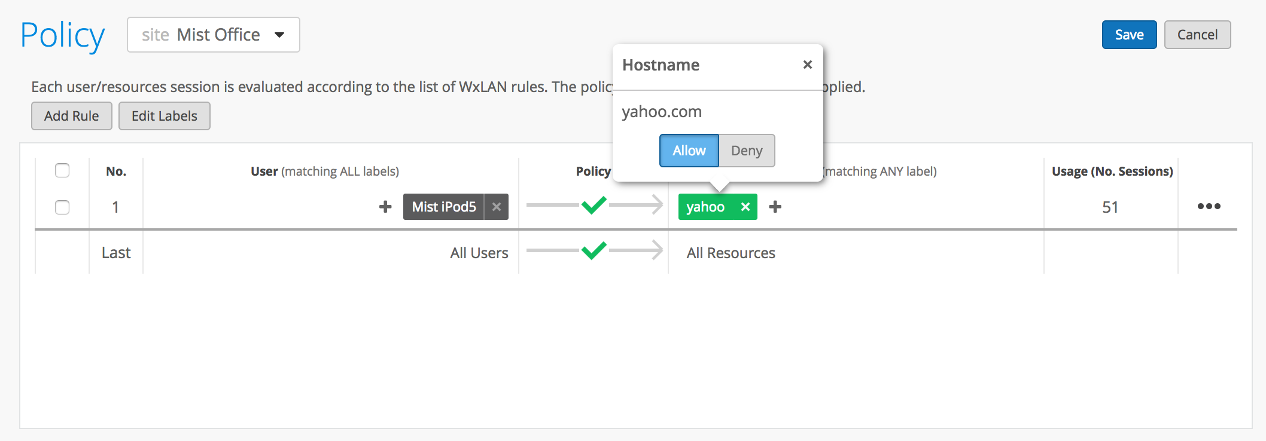
Task: Select Deny for yahoo.com hostname
Action: (x=746, y=151)
